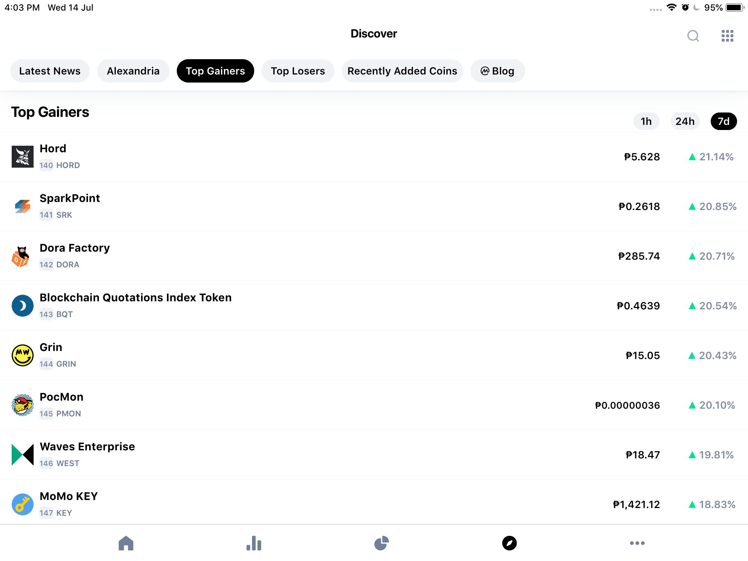Switch to Alexandria tab
This screenshot has width=748, height=561.
[133, 71]
